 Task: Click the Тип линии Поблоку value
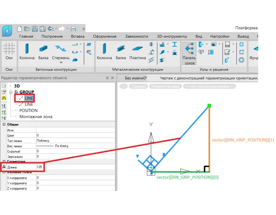point(75,141)
